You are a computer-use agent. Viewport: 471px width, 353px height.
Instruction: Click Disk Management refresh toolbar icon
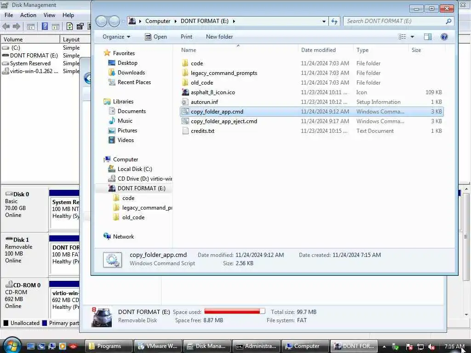click(x=69, y=26)
